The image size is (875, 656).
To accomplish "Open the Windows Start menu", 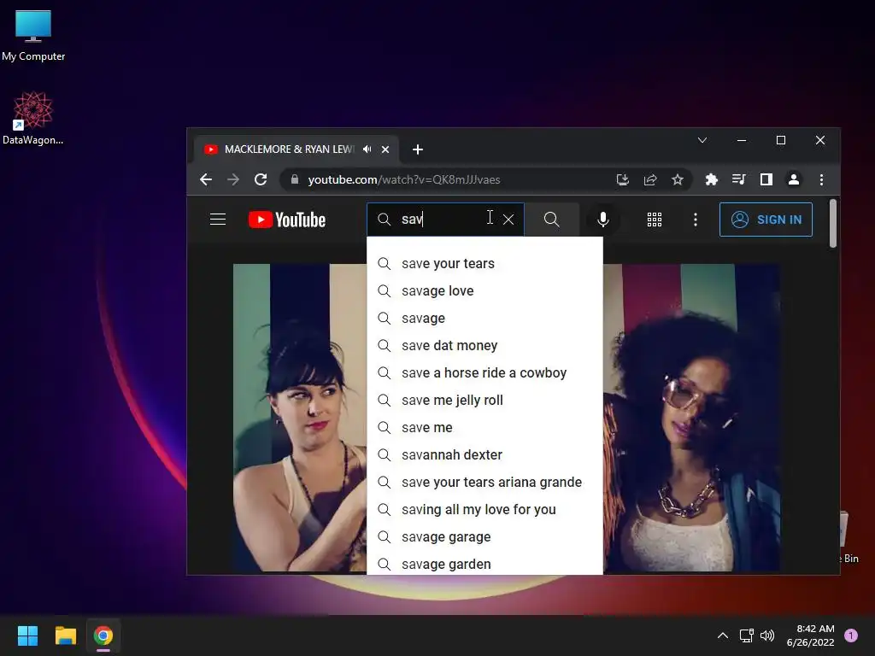I will [27, 635].
